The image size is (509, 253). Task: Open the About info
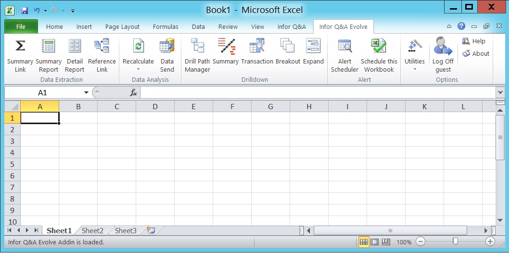[476, 53]
